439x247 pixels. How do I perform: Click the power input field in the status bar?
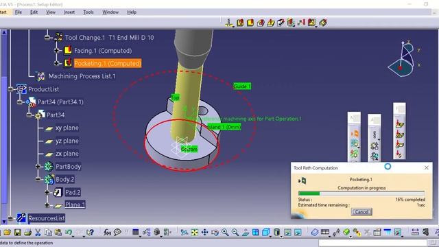(x=372, y=243)
